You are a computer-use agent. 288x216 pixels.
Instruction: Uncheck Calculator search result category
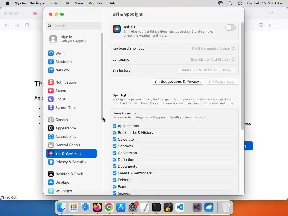114,139
